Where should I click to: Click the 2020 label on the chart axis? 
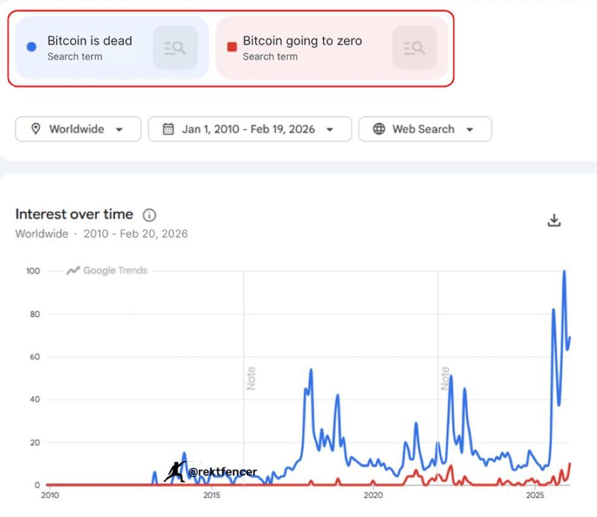[x=374, y=495]
